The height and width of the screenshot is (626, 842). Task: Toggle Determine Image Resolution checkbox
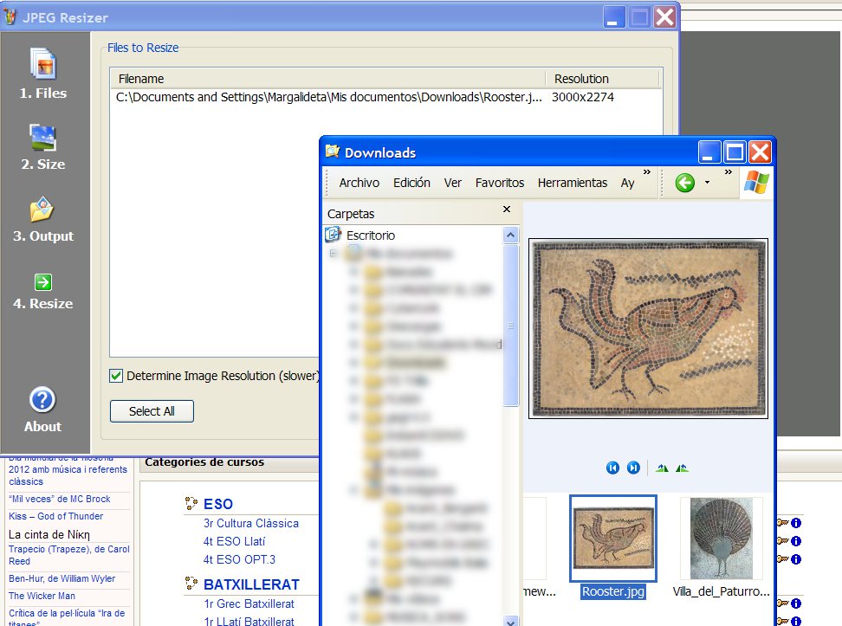(x=116, y=376)
